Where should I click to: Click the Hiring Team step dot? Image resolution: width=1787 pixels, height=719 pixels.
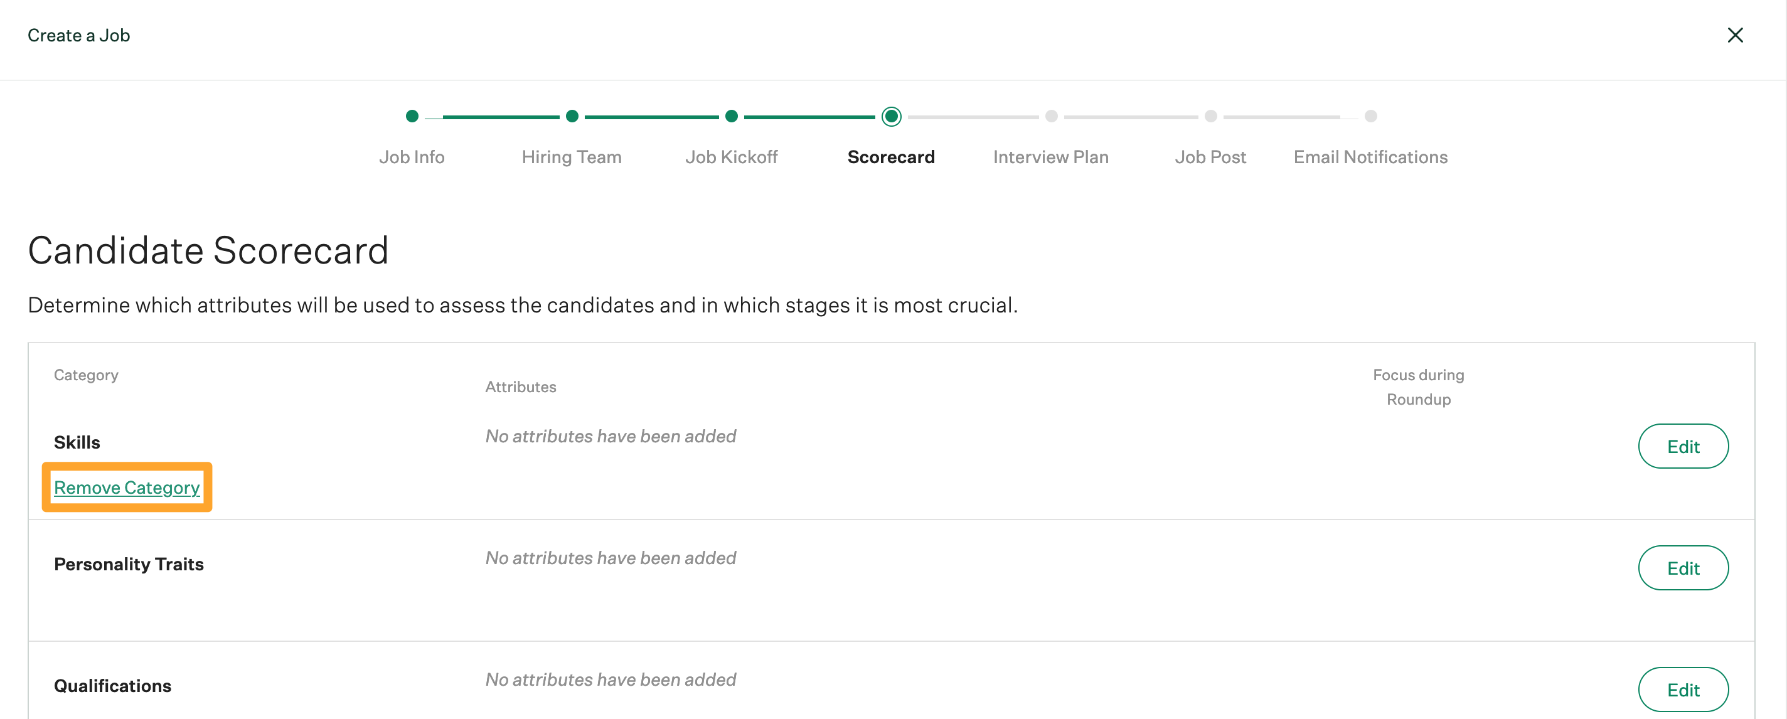click(x=572, y=117)
